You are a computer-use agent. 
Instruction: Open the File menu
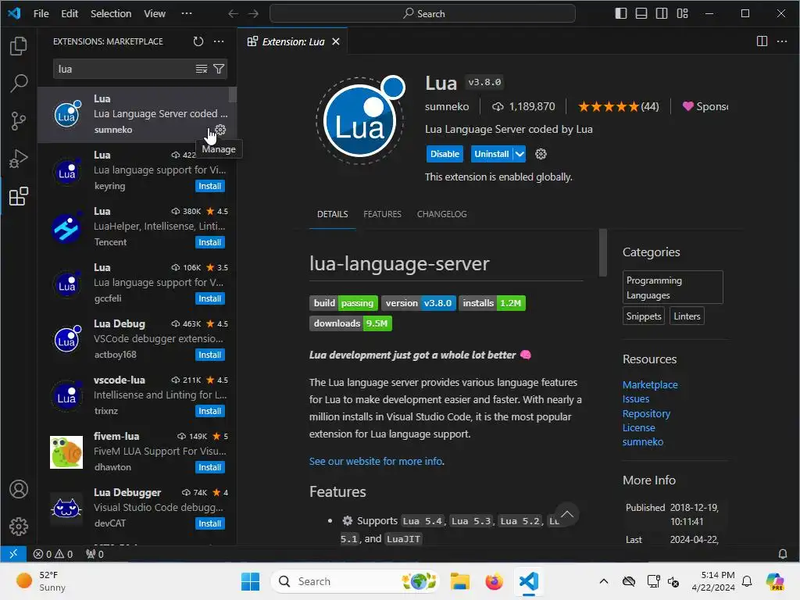click(41, 13)
